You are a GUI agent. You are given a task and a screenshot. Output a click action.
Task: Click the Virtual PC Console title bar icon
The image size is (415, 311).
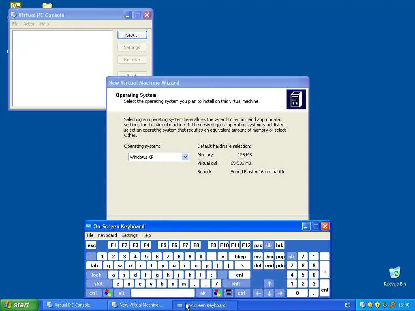(13, 15)
